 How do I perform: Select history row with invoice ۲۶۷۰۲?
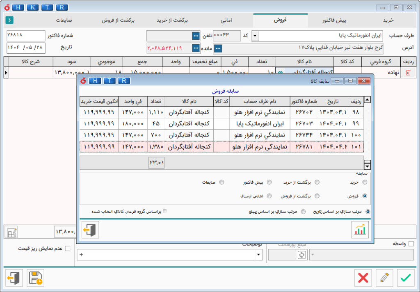click(221, 112)
